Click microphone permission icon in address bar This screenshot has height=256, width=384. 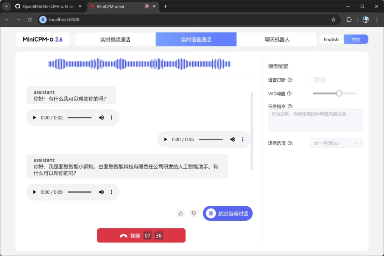[x=43, y=19]
